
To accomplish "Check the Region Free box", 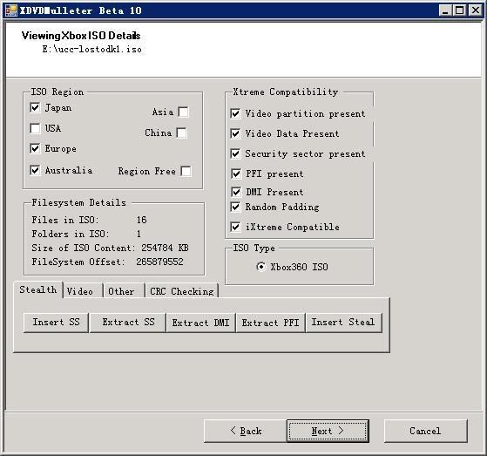I will point(186,171).
